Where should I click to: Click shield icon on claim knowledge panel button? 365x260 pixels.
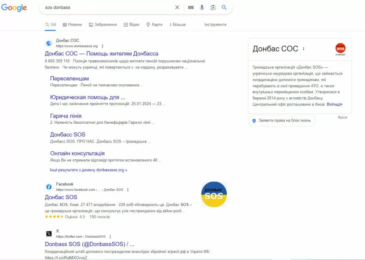[x=254, y=120]
